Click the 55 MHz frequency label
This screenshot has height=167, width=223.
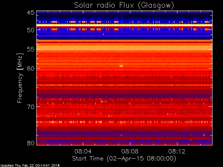click(31, 49)
